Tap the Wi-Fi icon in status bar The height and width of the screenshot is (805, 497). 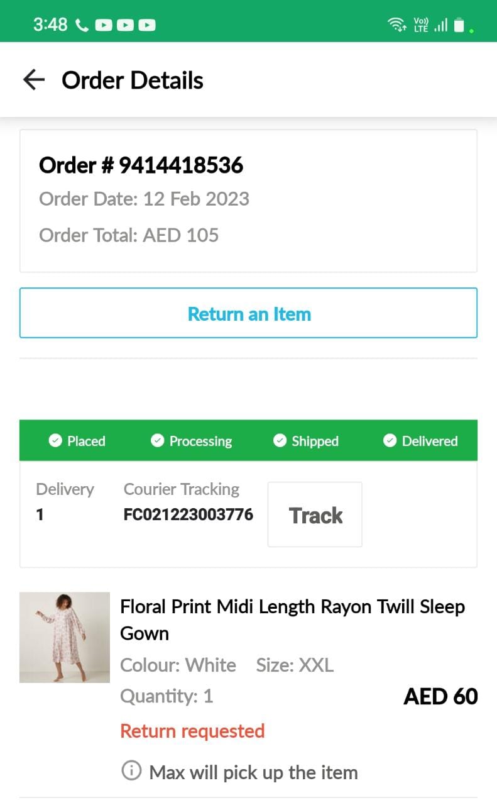(x=396, y=25)
